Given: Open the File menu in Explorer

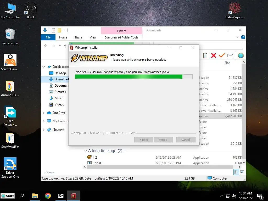Looking at the screenshot, I should (48, 37).
